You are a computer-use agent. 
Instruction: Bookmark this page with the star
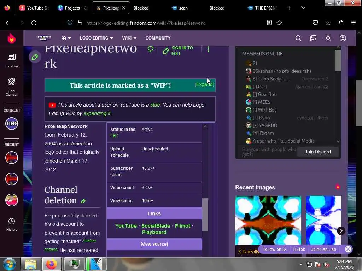pyautogui.click(x=279, y=23)
